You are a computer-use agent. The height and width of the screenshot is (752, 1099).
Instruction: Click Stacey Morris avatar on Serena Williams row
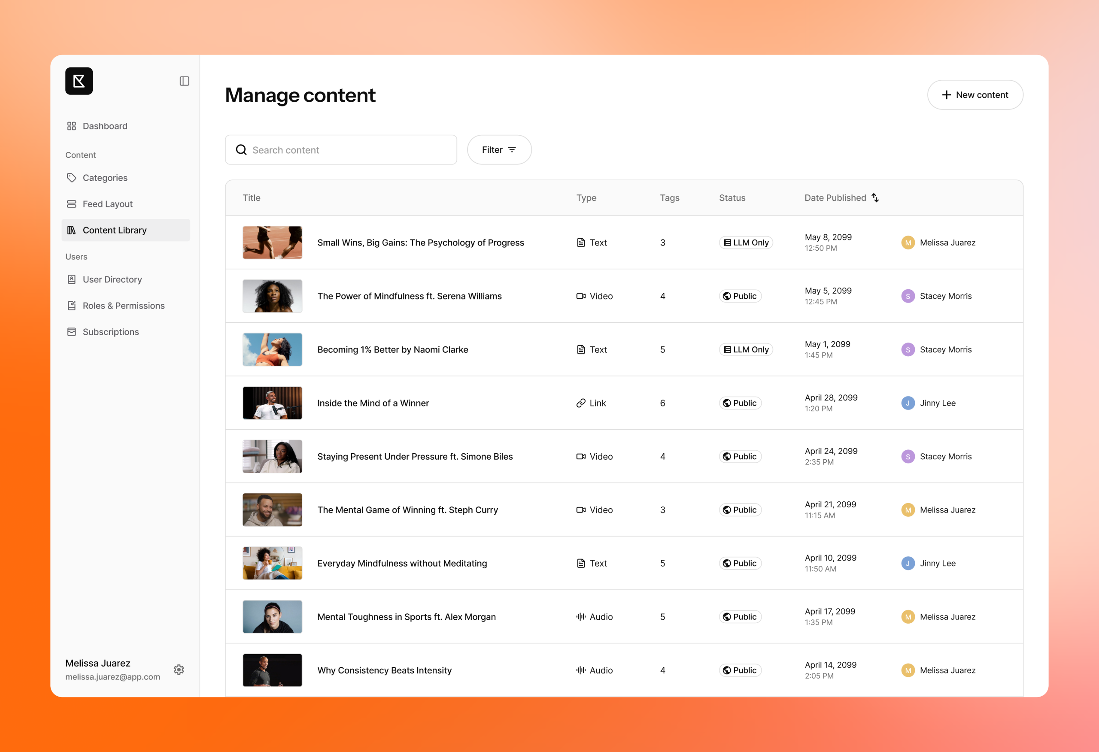coord(908,296)
